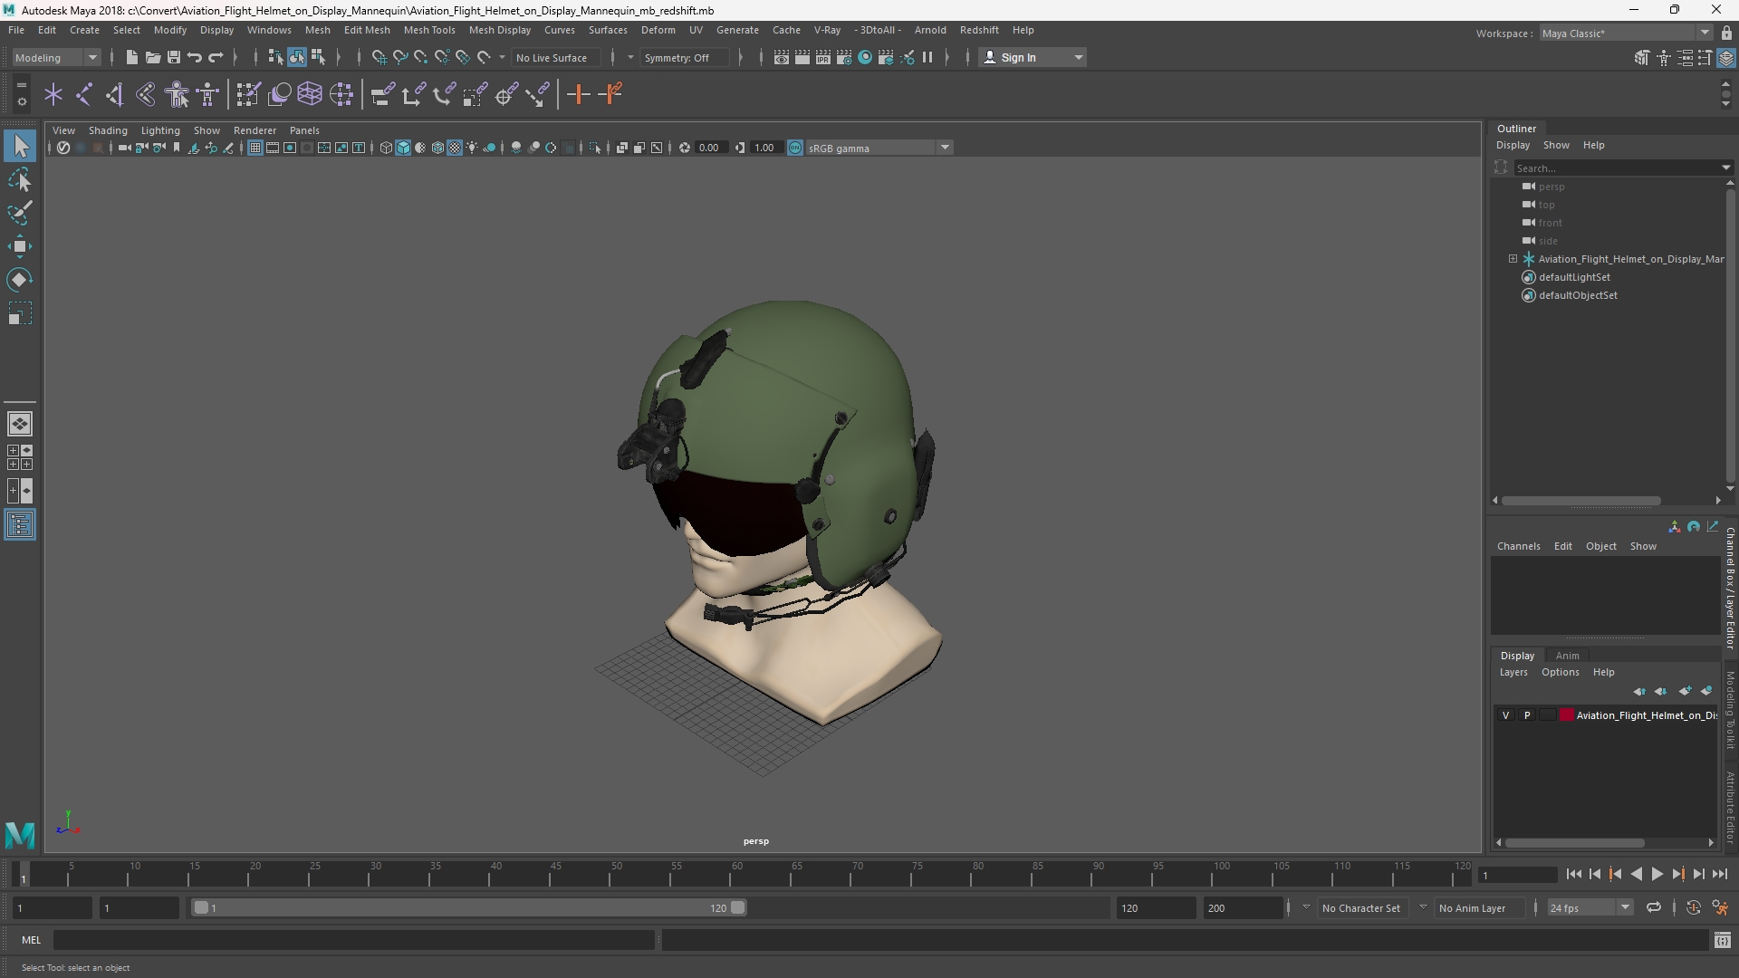Image resolution: width=1739 pixels, height=978 pixels.
Task: Open the Outliner layout shortcut icon
Action: coord(20,525)
